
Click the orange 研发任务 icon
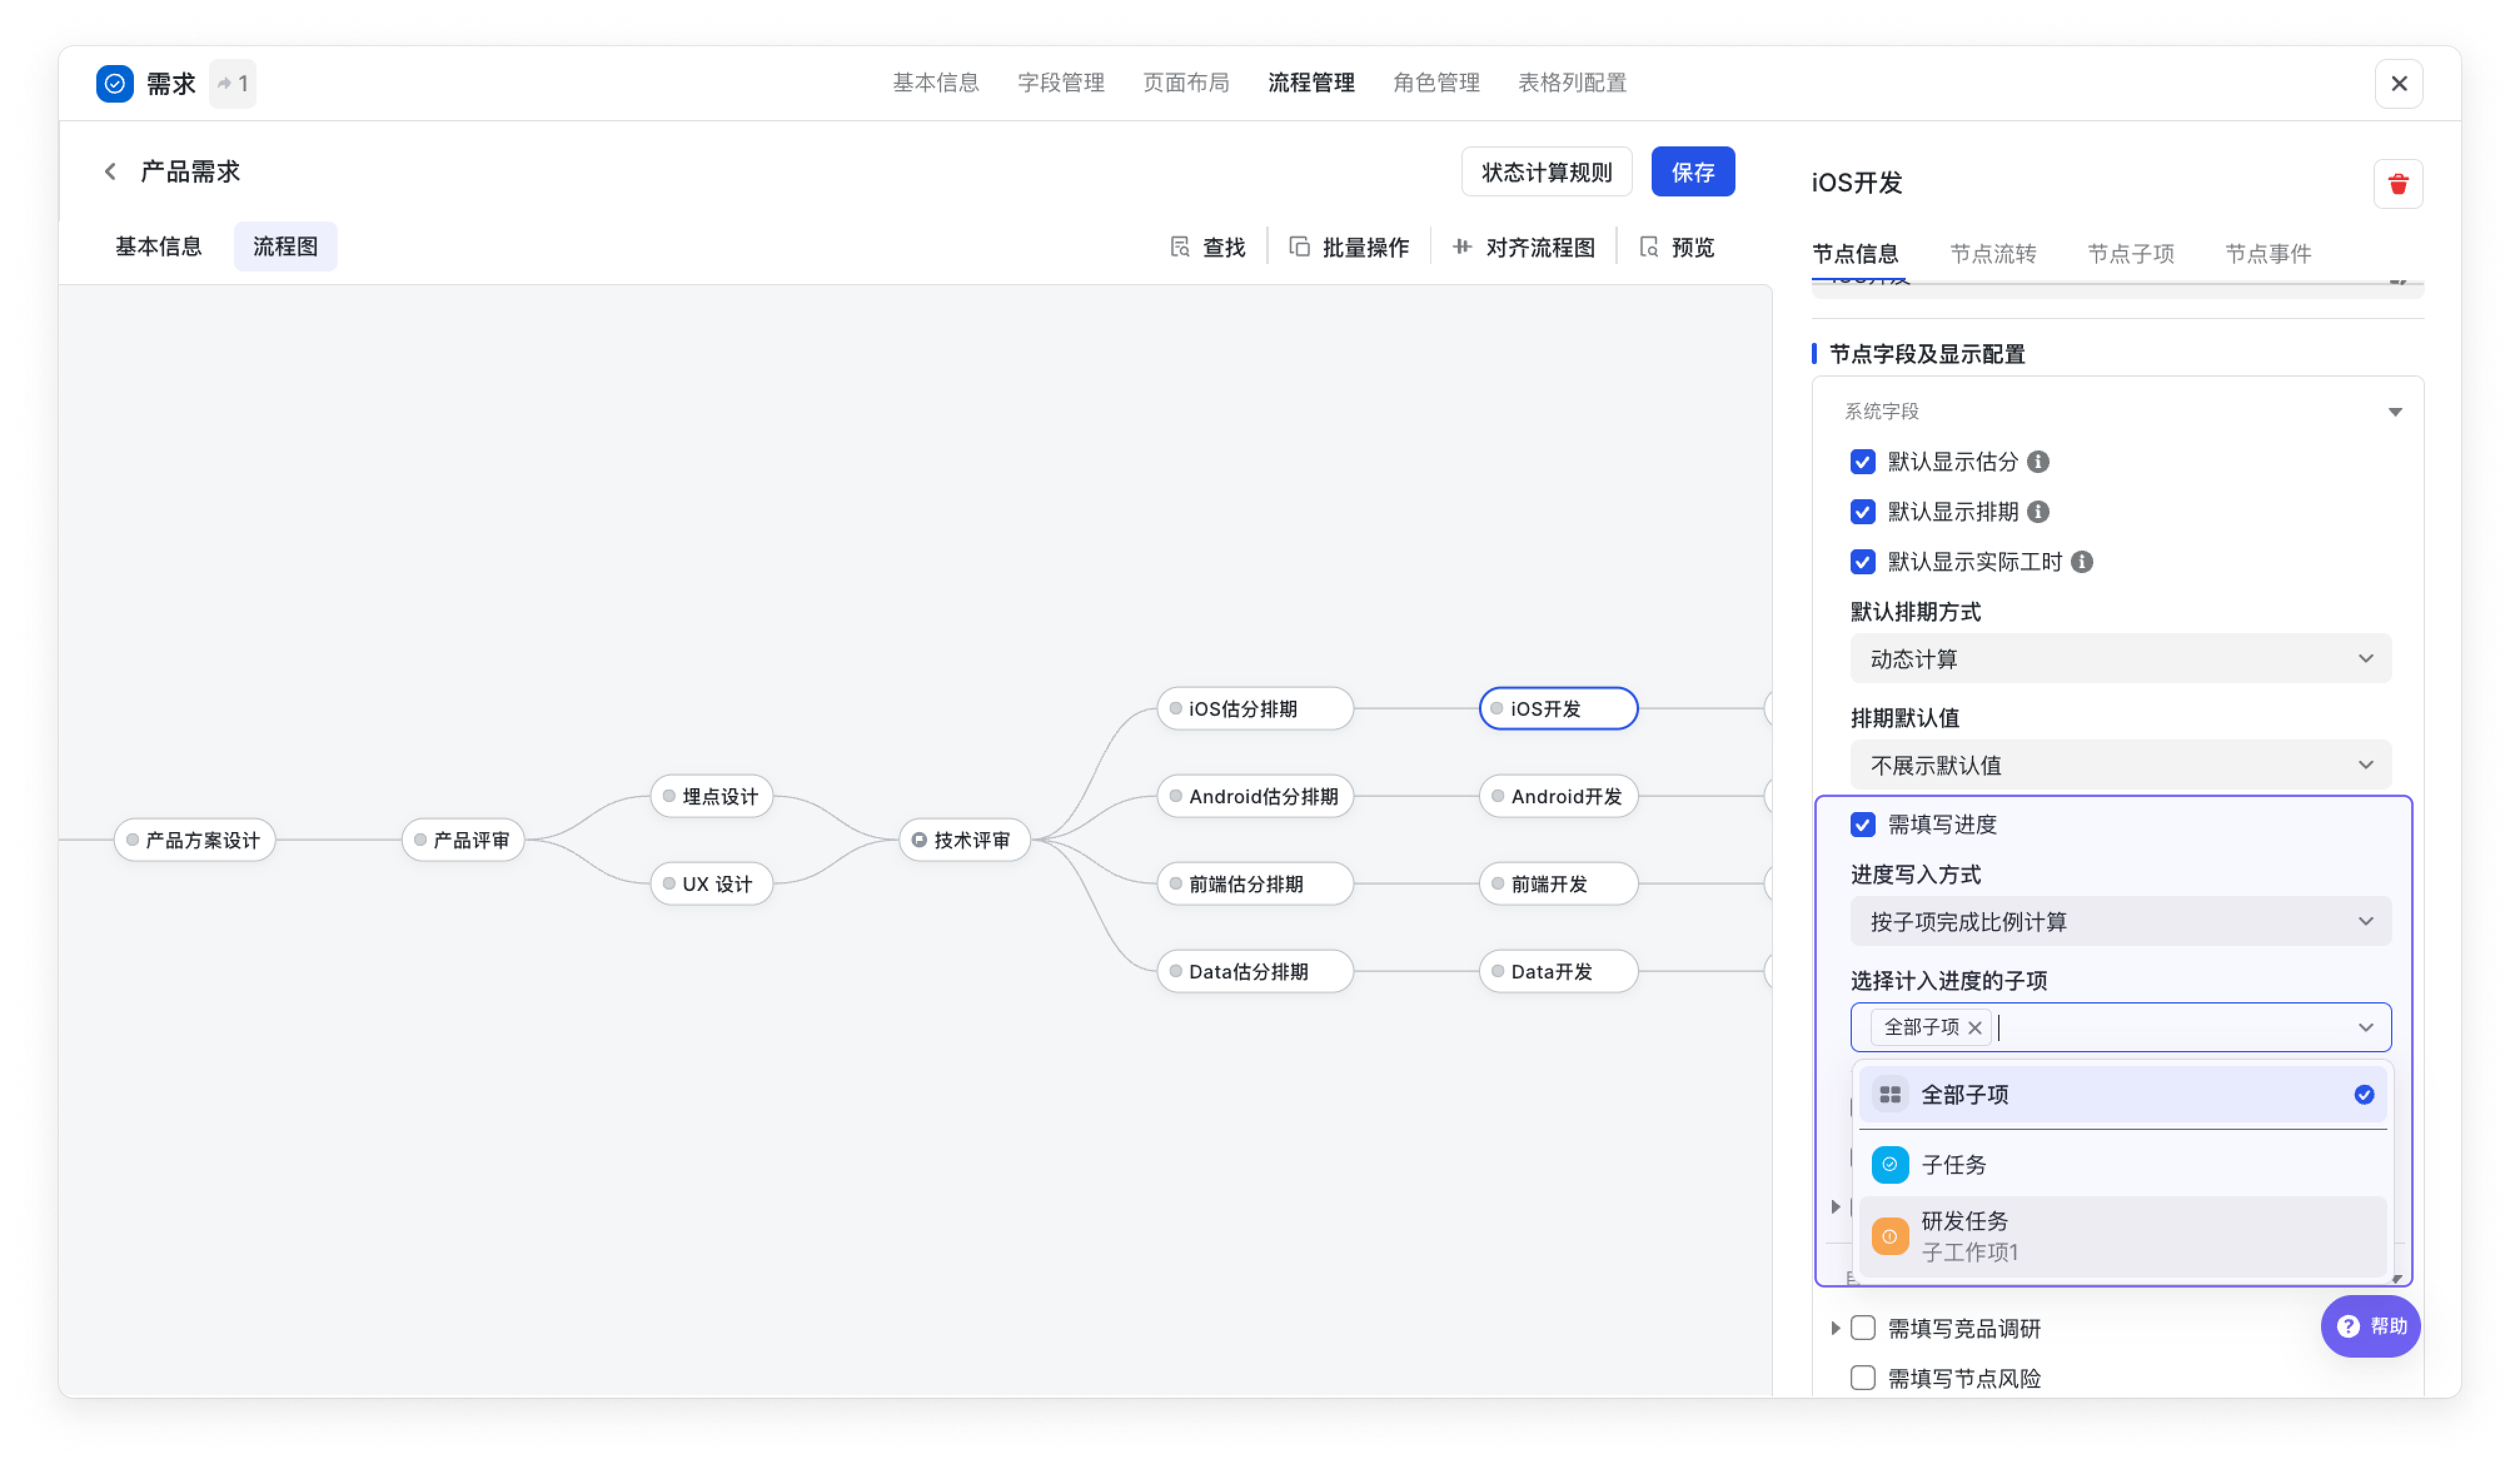1890,1237
